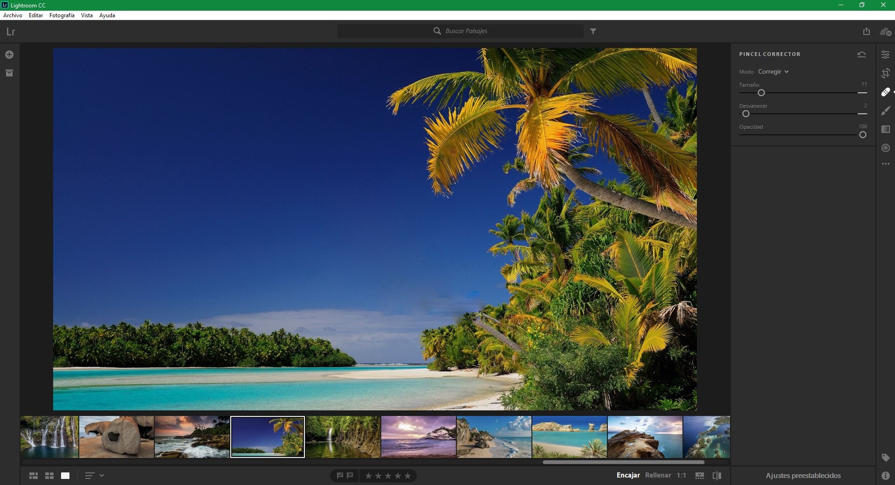Check cloud sync status
895x485 pixels.
click(885, 32)
